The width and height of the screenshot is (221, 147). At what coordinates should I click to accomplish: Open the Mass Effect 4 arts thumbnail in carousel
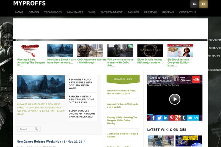pos(60,51)
